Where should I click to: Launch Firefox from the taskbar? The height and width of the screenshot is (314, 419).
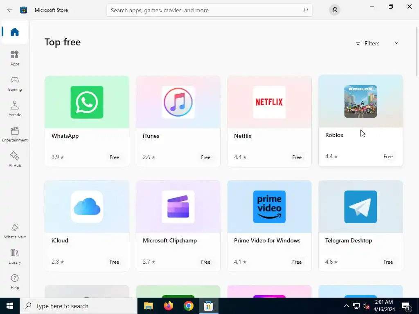[168, 306]
